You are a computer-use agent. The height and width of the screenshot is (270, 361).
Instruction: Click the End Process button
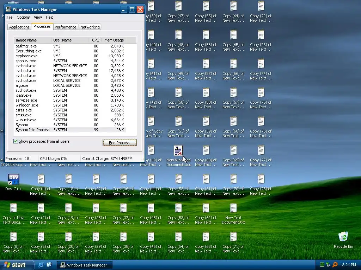(120, 143)
